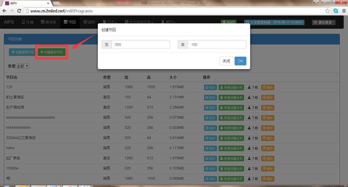Click the Chrome user profile icon

click(x=316, y=2)
